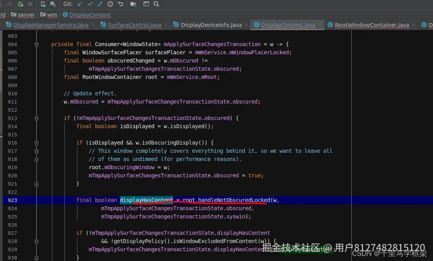
Task: Click the Git Rollback undo arrow
Action: (120, 4)
